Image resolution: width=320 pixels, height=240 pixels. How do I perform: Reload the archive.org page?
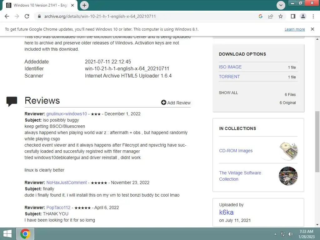tap(27, 16)
